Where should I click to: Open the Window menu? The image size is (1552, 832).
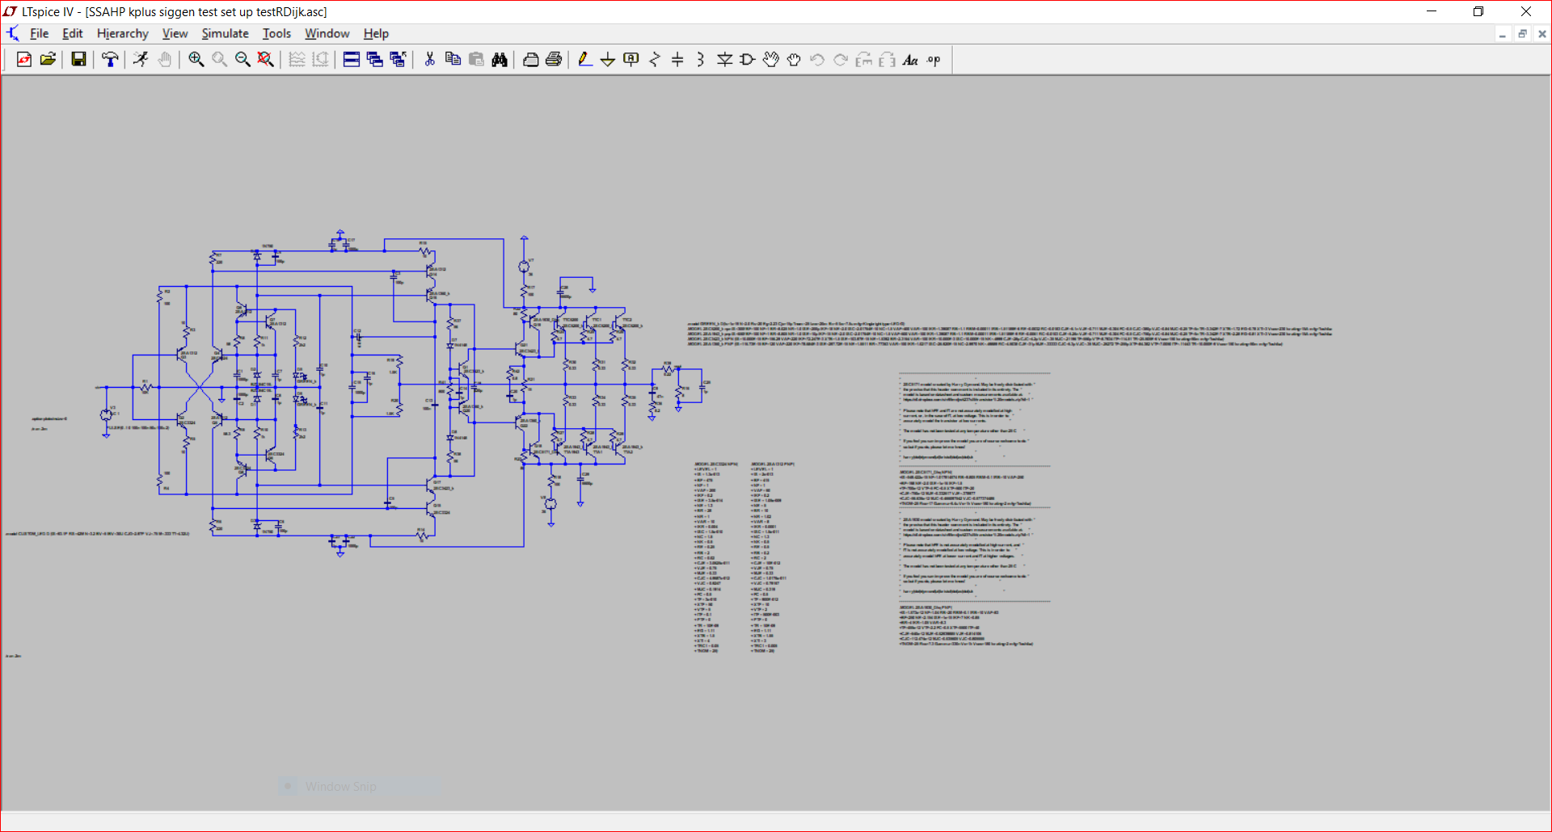click(327, 34)
